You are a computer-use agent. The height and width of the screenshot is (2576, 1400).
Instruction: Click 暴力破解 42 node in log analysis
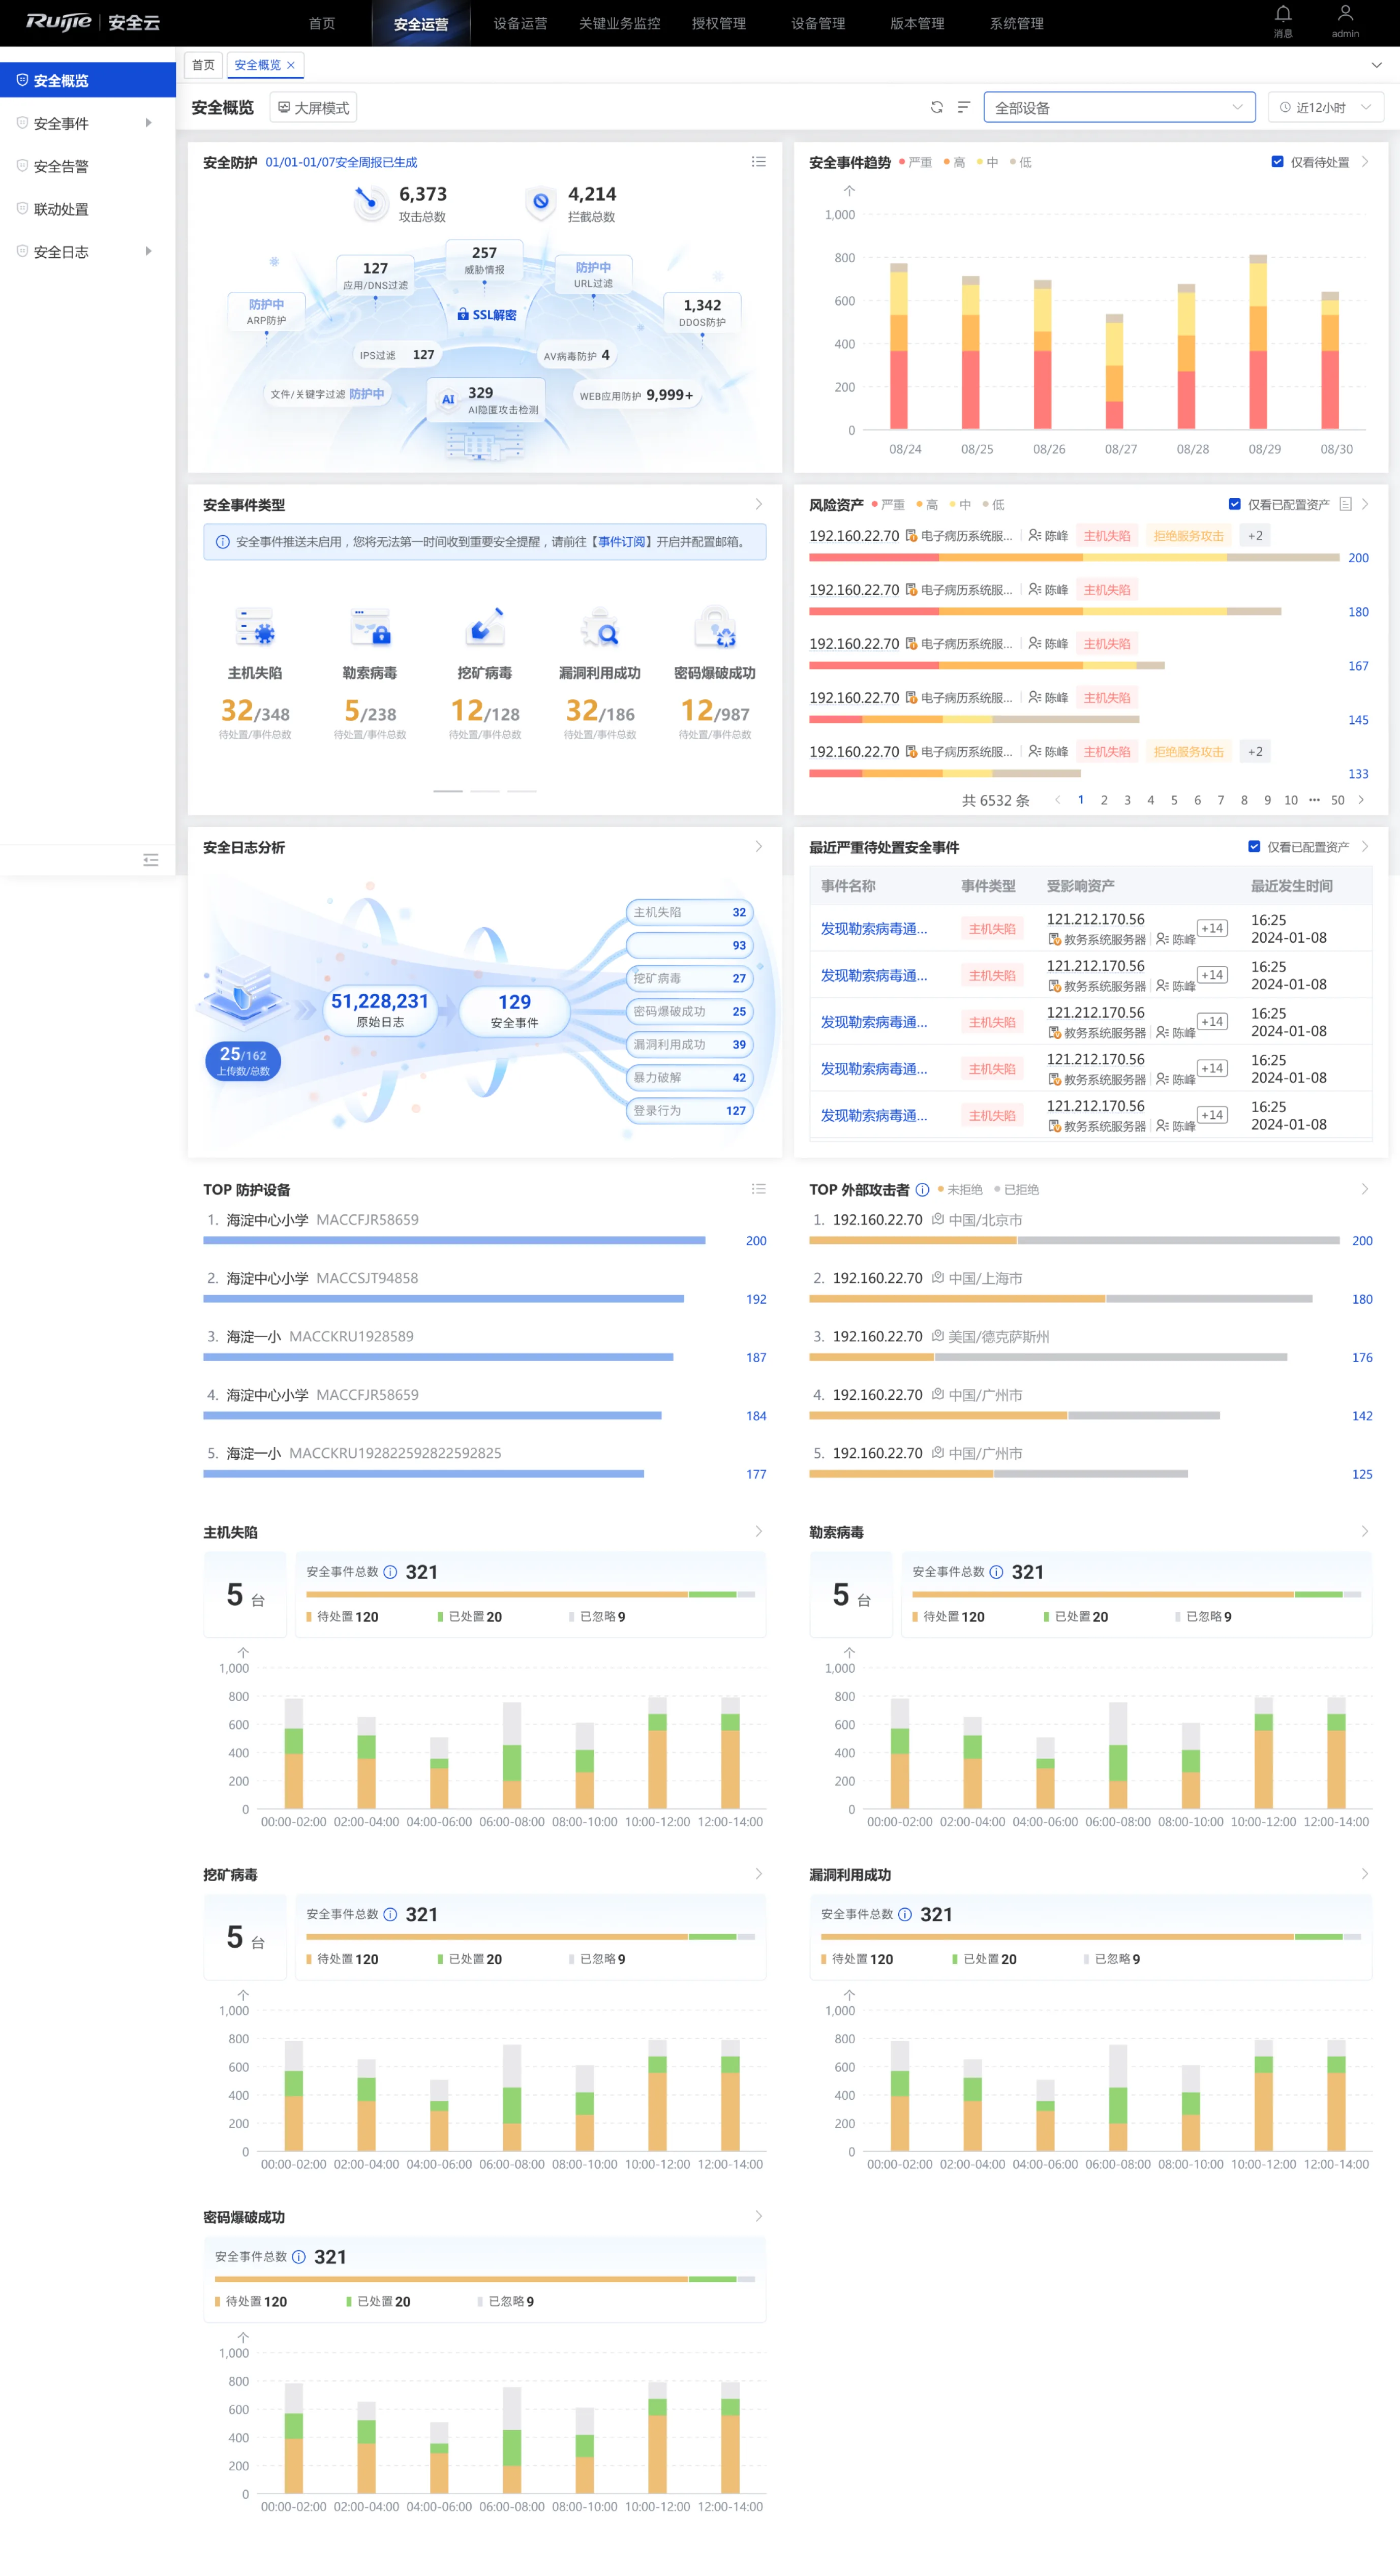[x=689, y=1077]
